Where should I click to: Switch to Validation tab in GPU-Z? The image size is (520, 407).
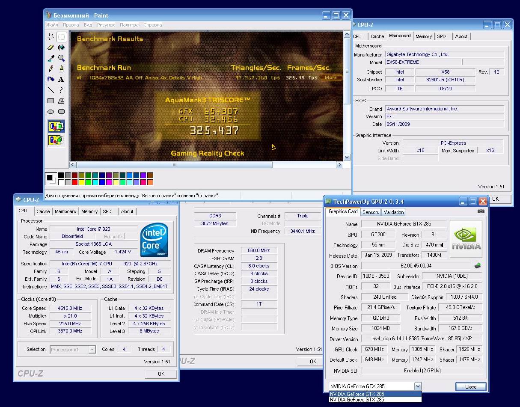(394, 212)
